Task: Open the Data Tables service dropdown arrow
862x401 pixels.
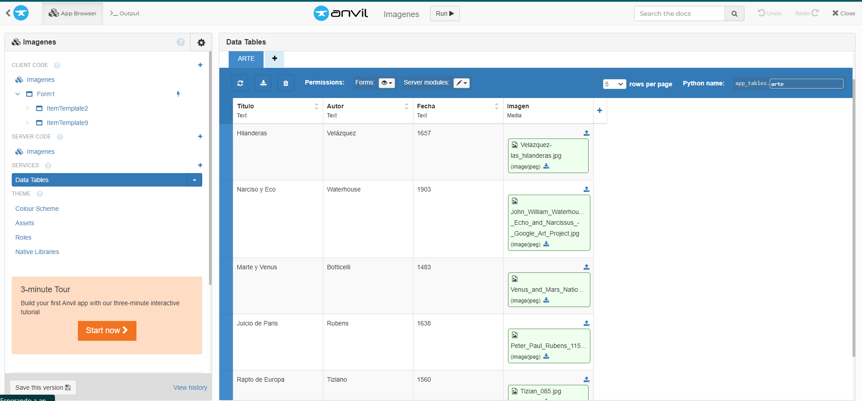Action: pos(195,180)
